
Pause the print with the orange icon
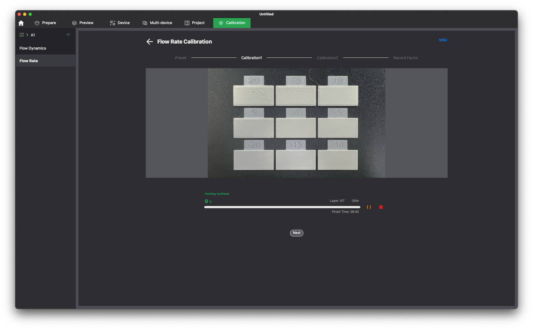(369, 207)
